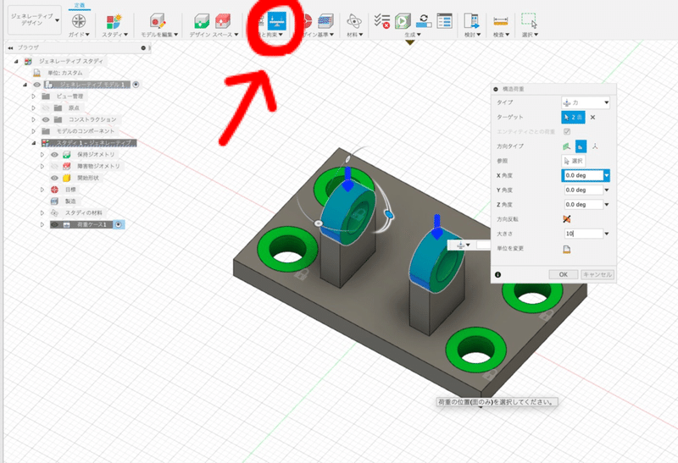
Task: Select the green Preserve Geometry design space icon
Action: click(x=202, y=20)
